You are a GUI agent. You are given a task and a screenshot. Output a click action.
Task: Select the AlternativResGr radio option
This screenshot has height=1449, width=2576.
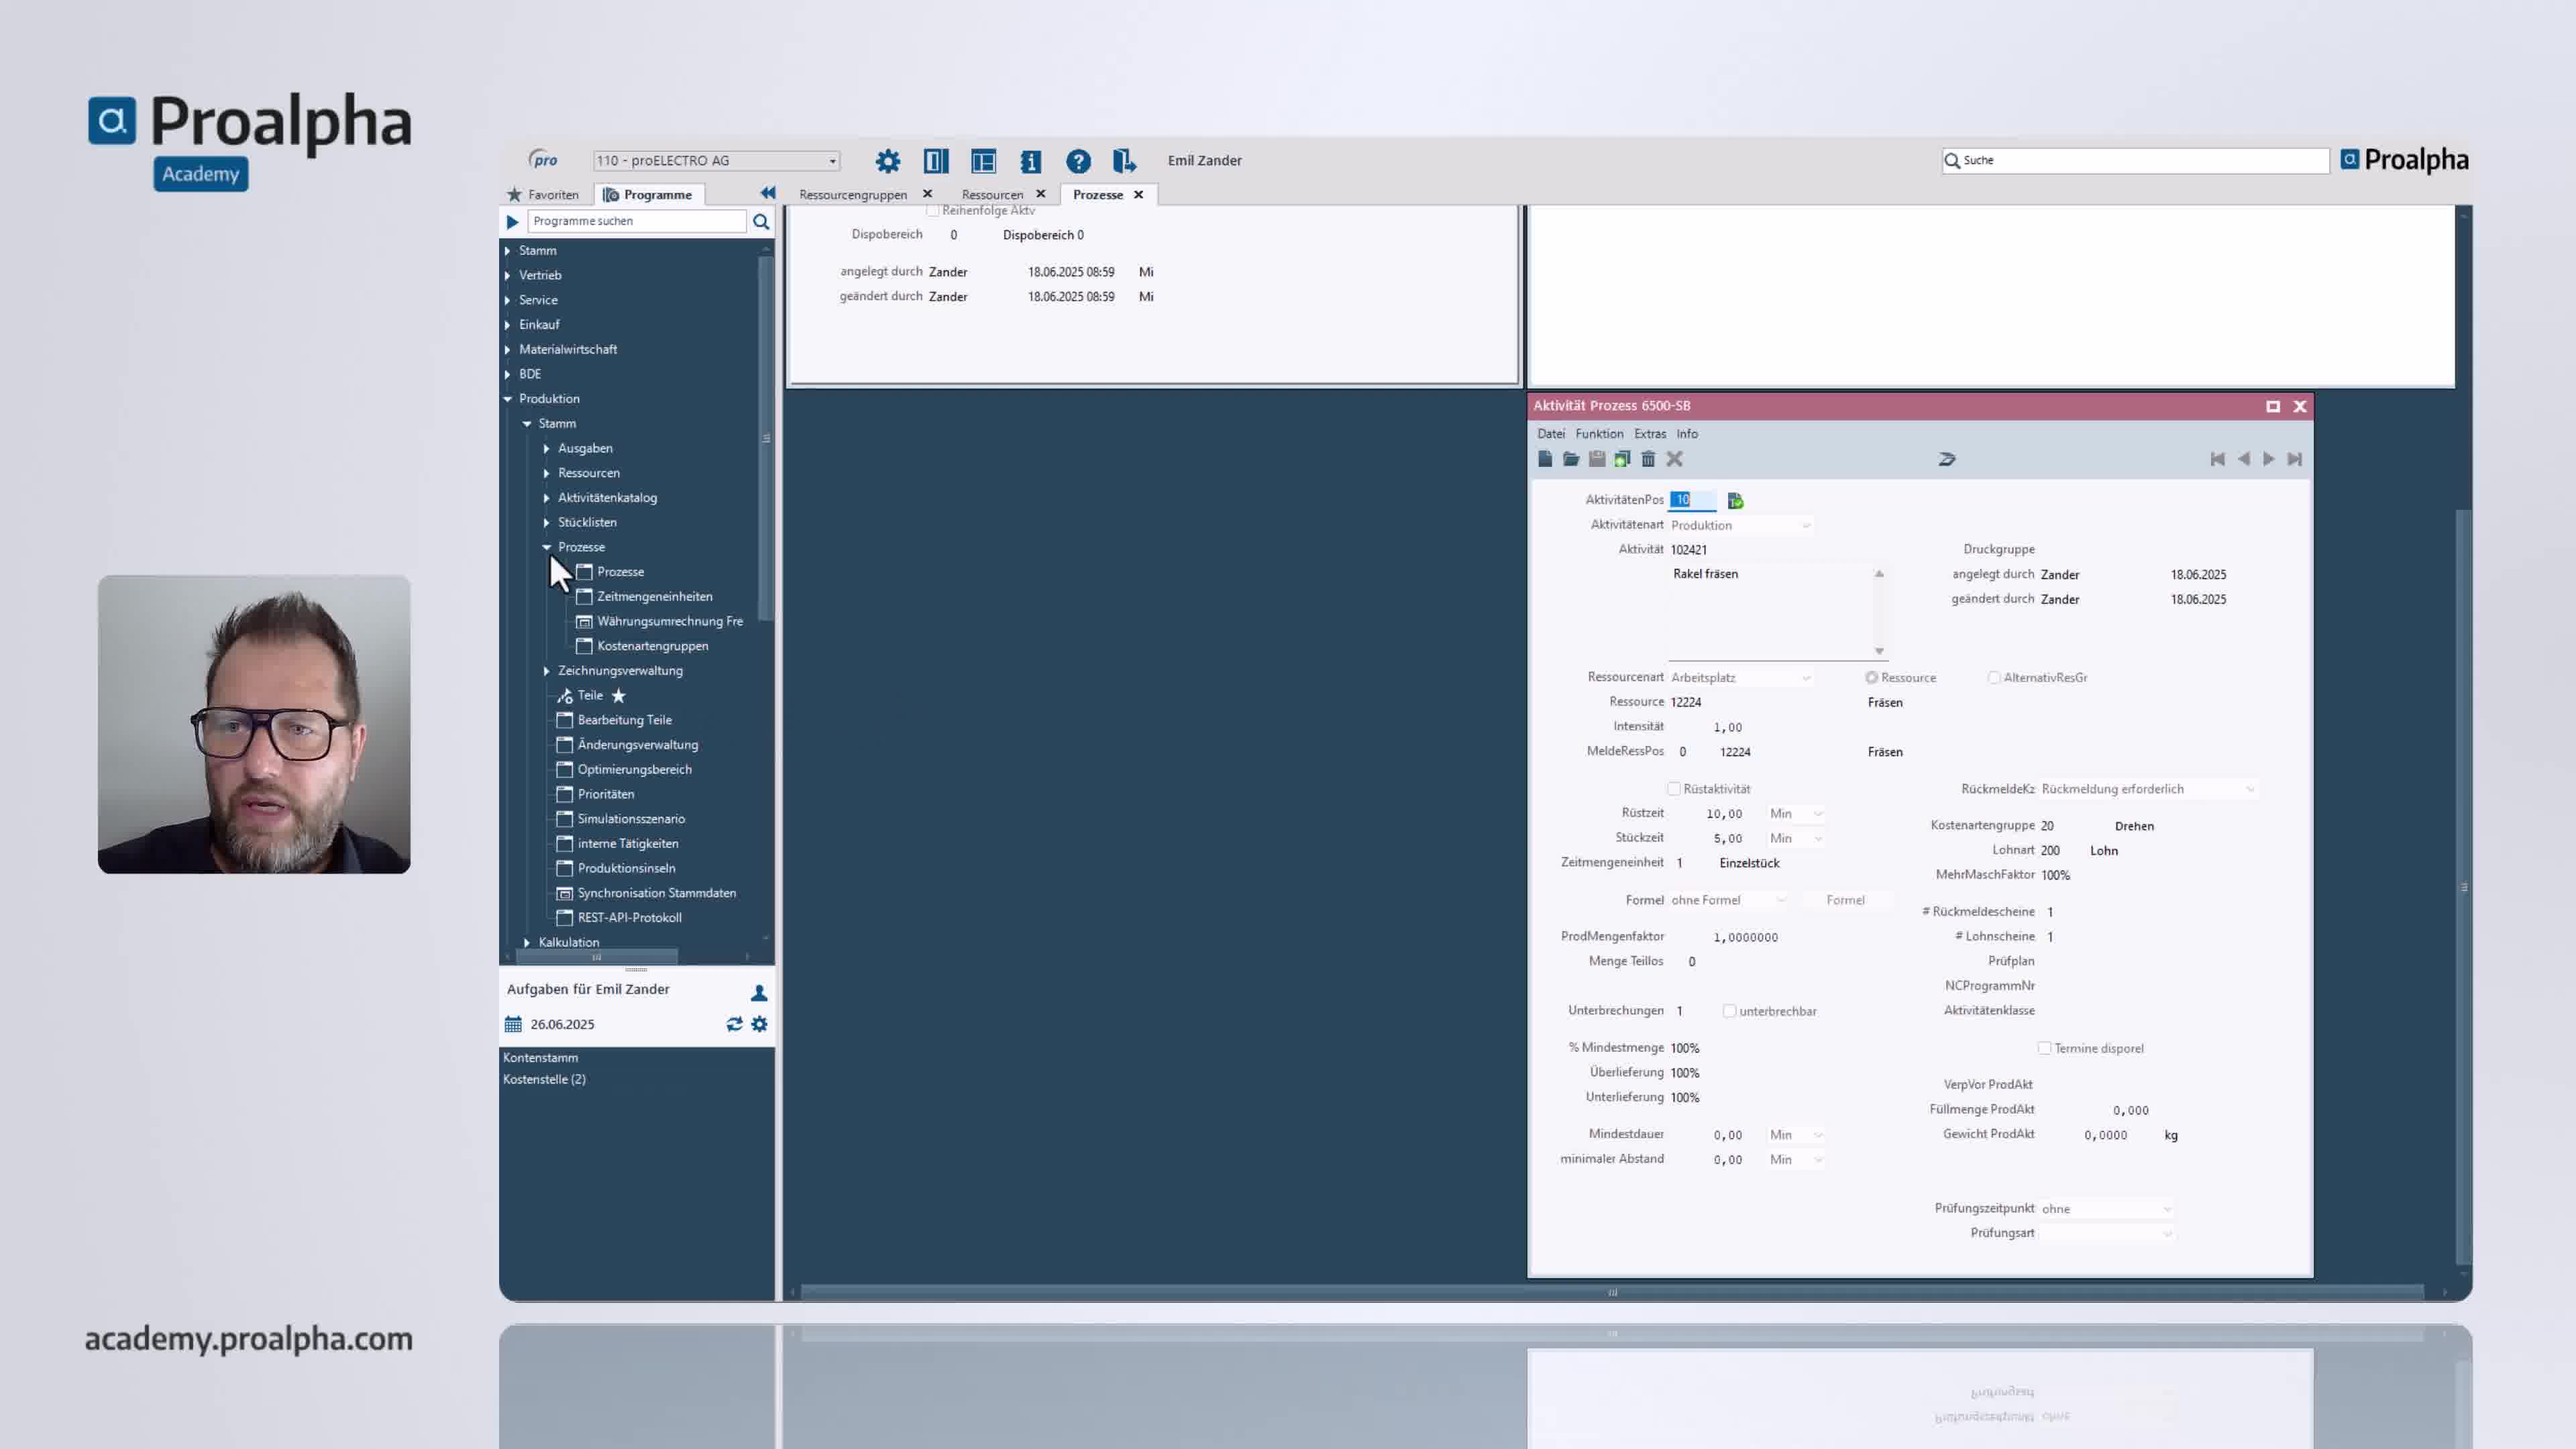1994,677
